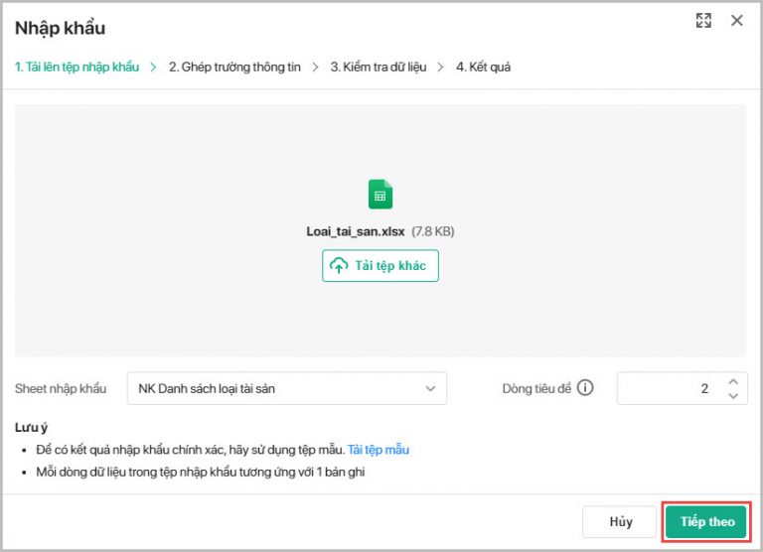Increase the Dòng tiêu đề value
Viewport: 763px width, 552px height.
[733, 381]
